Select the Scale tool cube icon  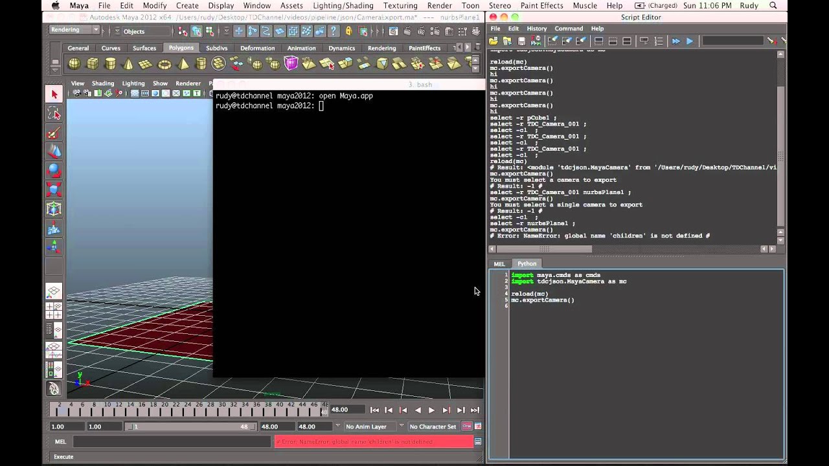[x=54, y=190]
